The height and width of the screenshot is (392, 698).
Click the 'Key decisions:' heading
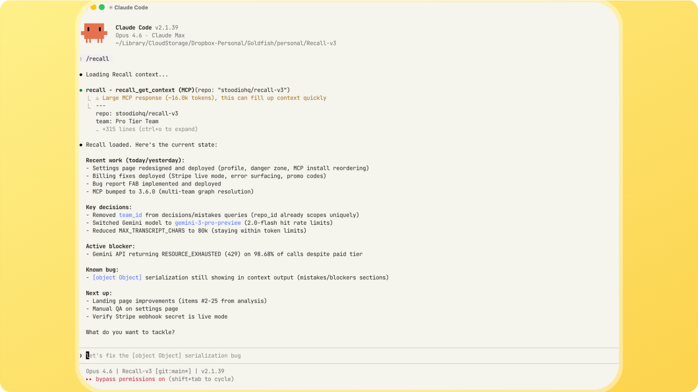tap(109, 207)
